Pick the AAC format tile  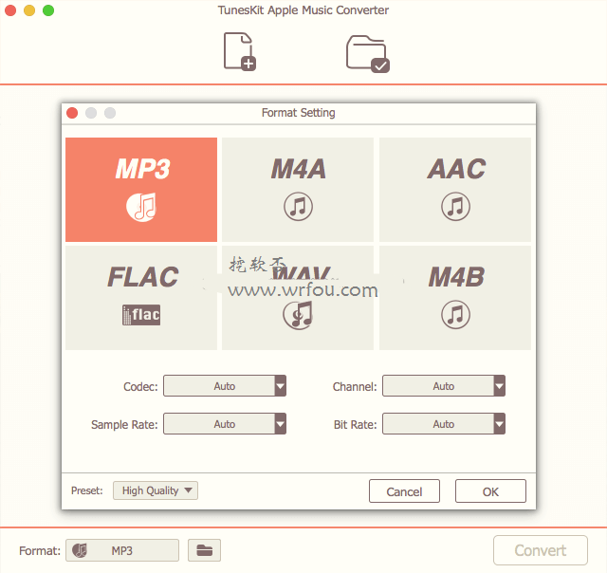(455, 190)
